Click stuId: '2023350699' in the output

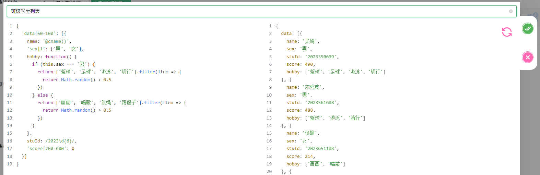click(x=313, y=57)
